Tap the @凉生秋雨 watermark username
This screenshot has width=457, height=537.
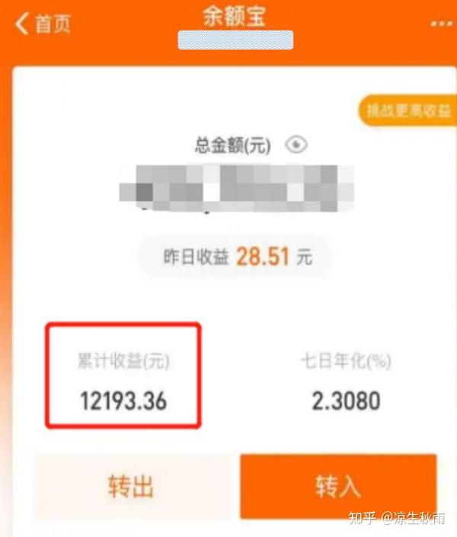(414, 518)
